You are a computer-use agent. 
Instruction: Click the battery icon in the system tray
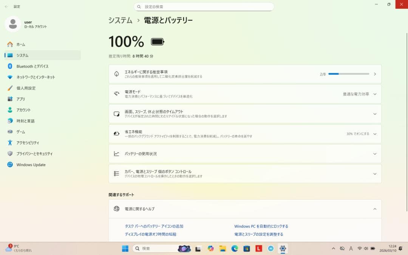(x=372, y=249)
